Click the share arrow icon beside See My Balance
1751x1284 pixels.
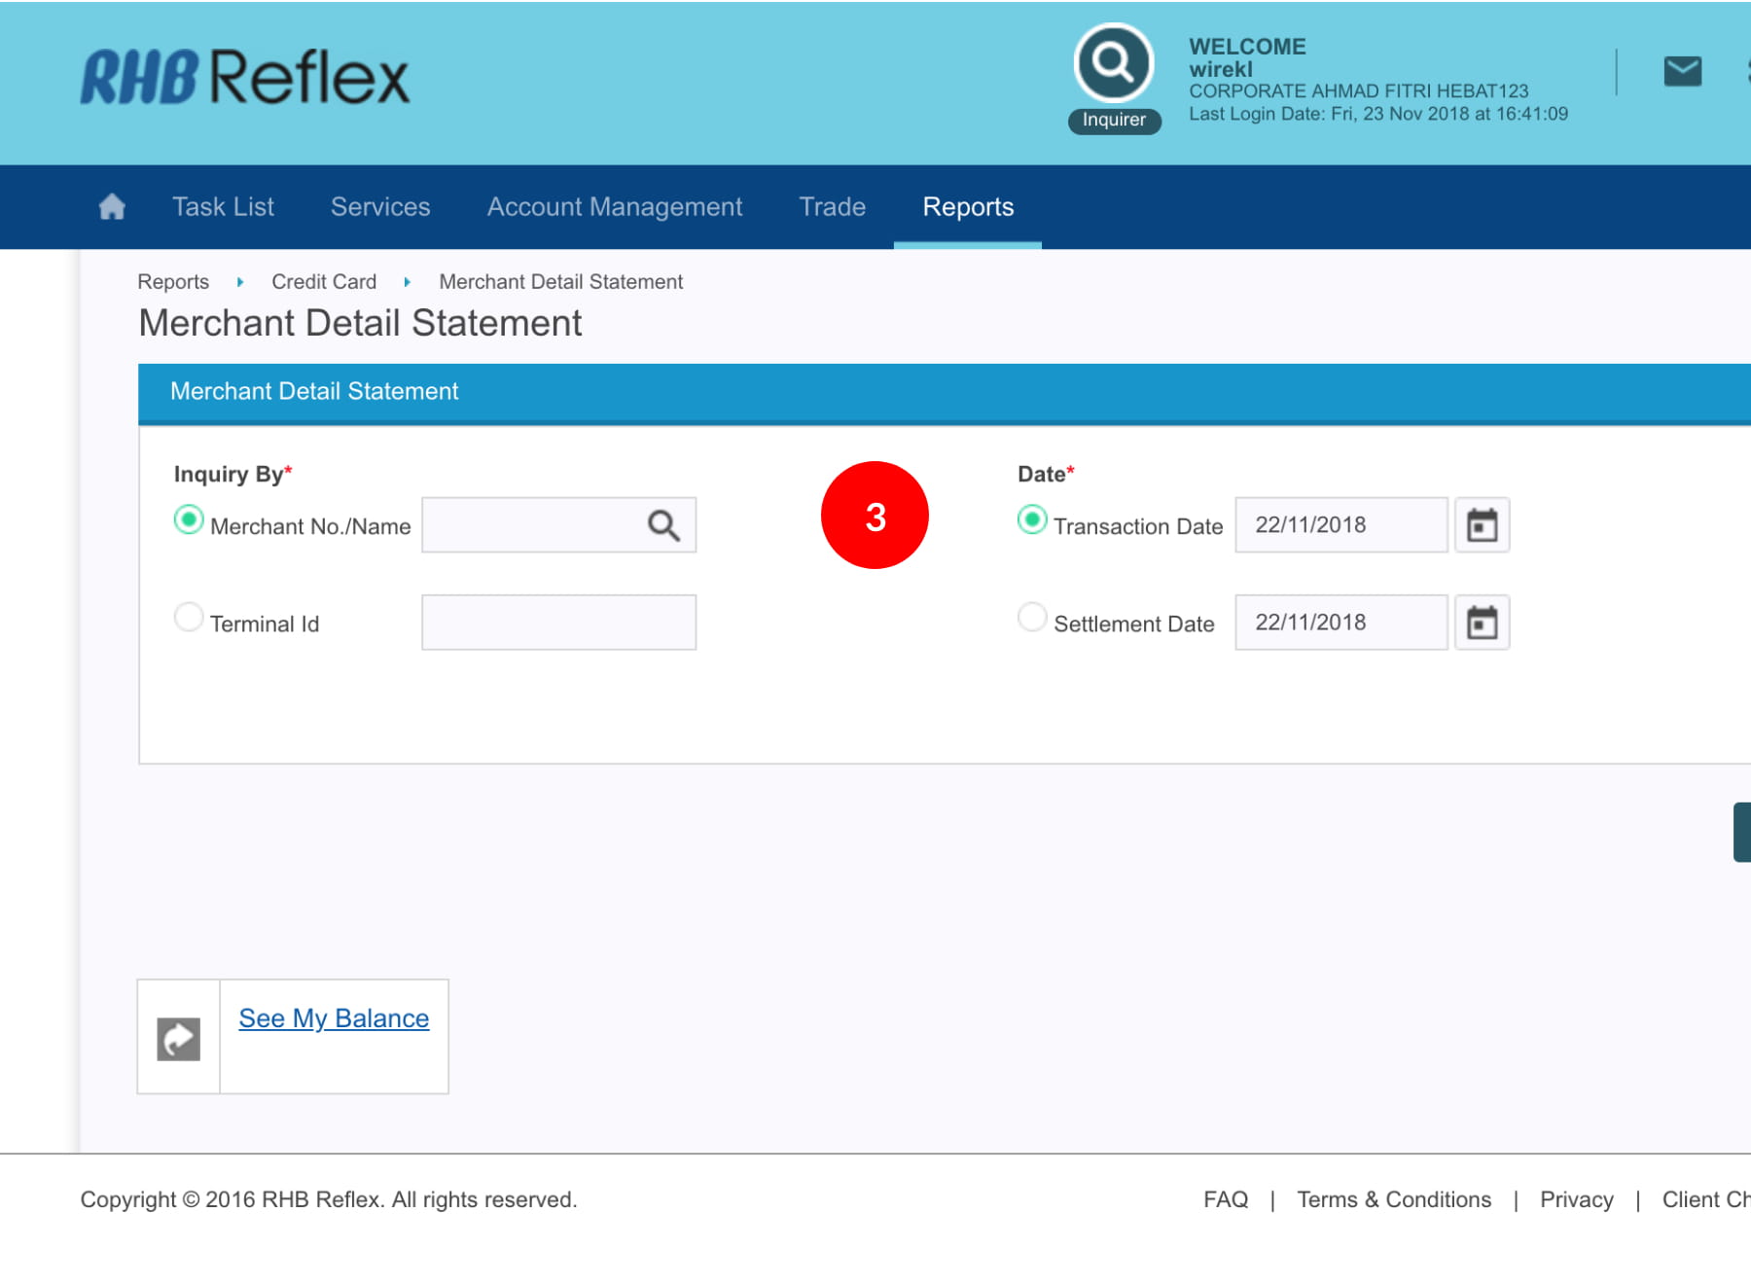(x=179, y=1039)
